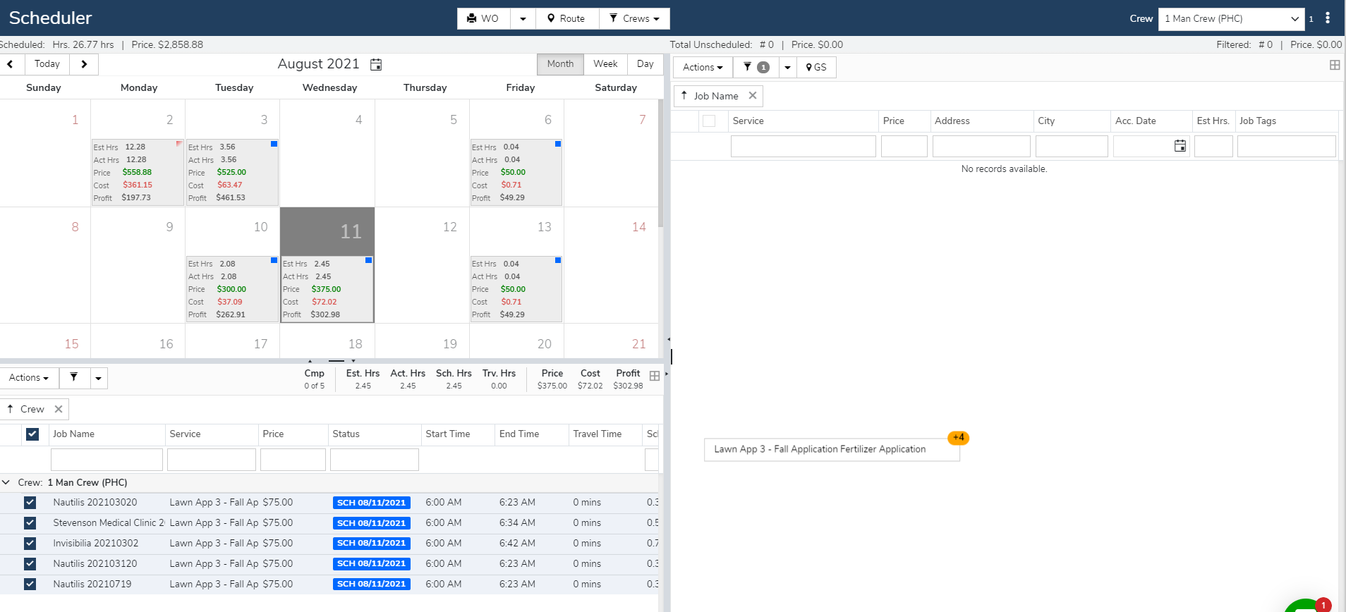Image resolution: width=1346 pixels, height=612 pixels.
Task: Click Service filter input in unscheduled grid
Action: coord(803,146)
